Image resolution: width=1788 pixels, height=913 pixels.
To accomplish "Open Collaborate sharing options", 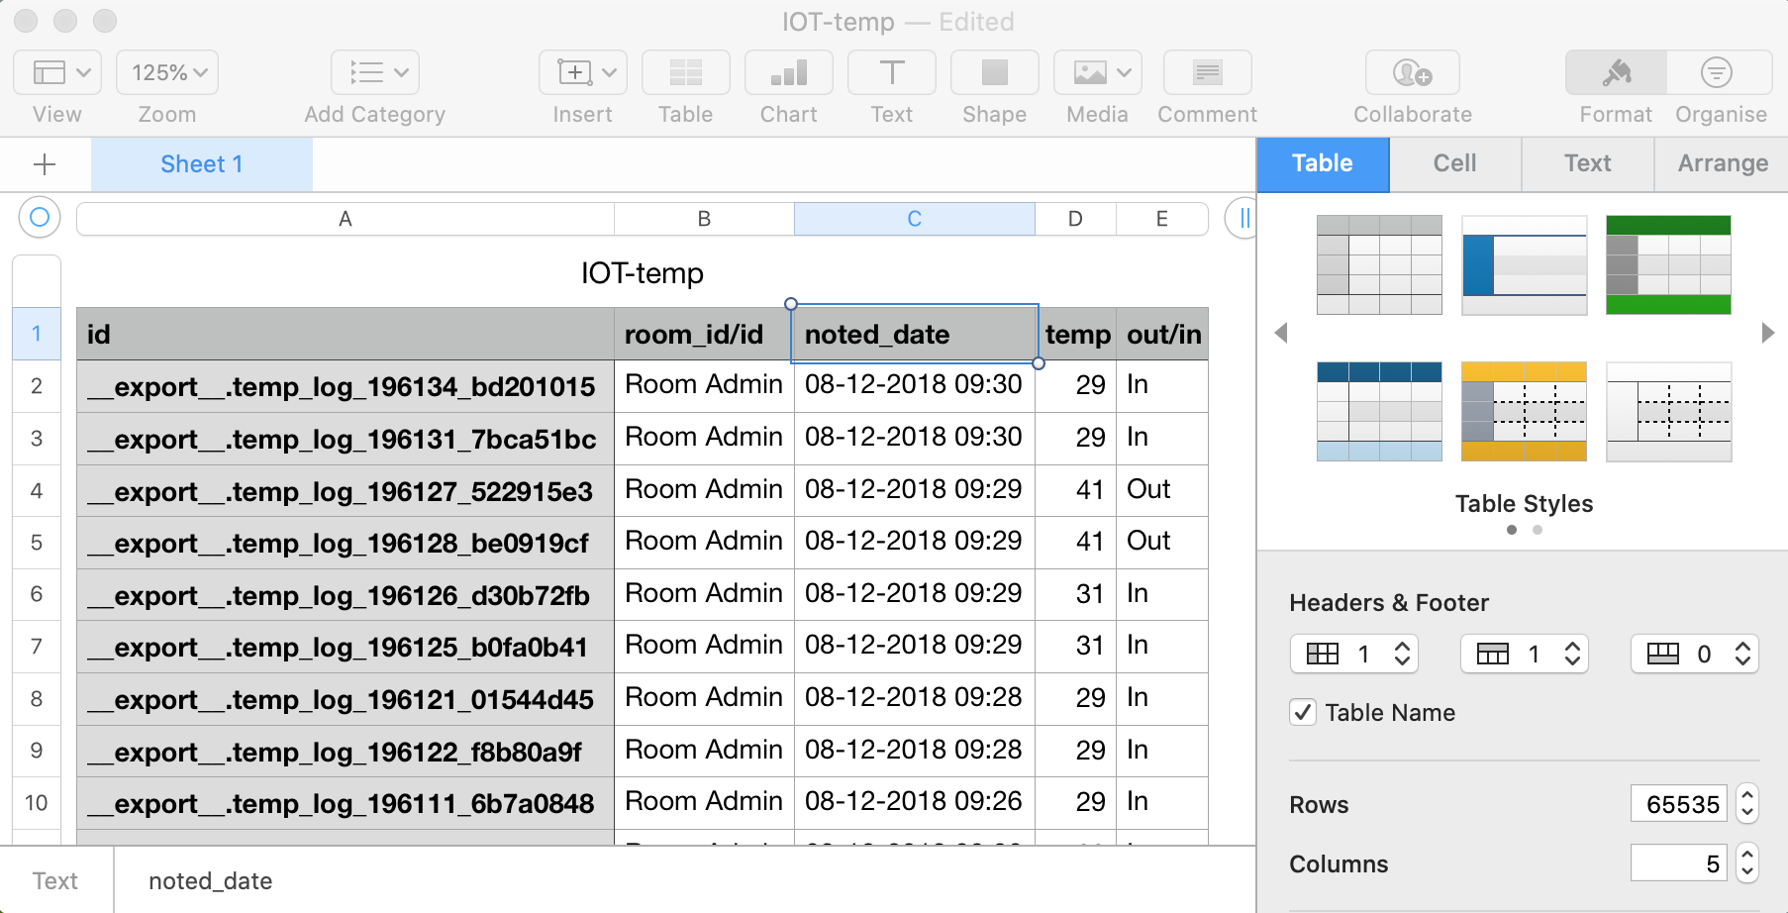I will coord(1412,72).
